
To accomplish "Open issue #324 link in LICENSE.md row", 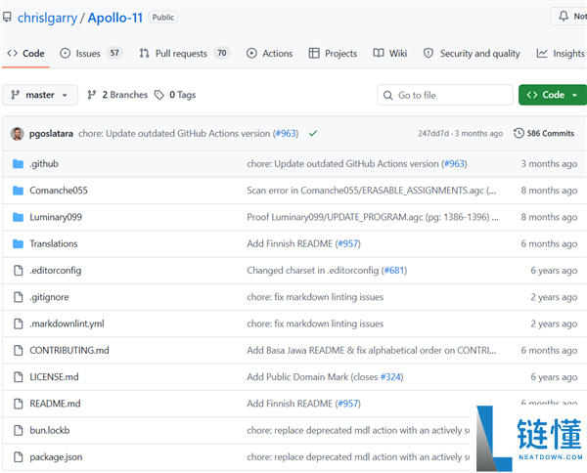I will point(390,377).
